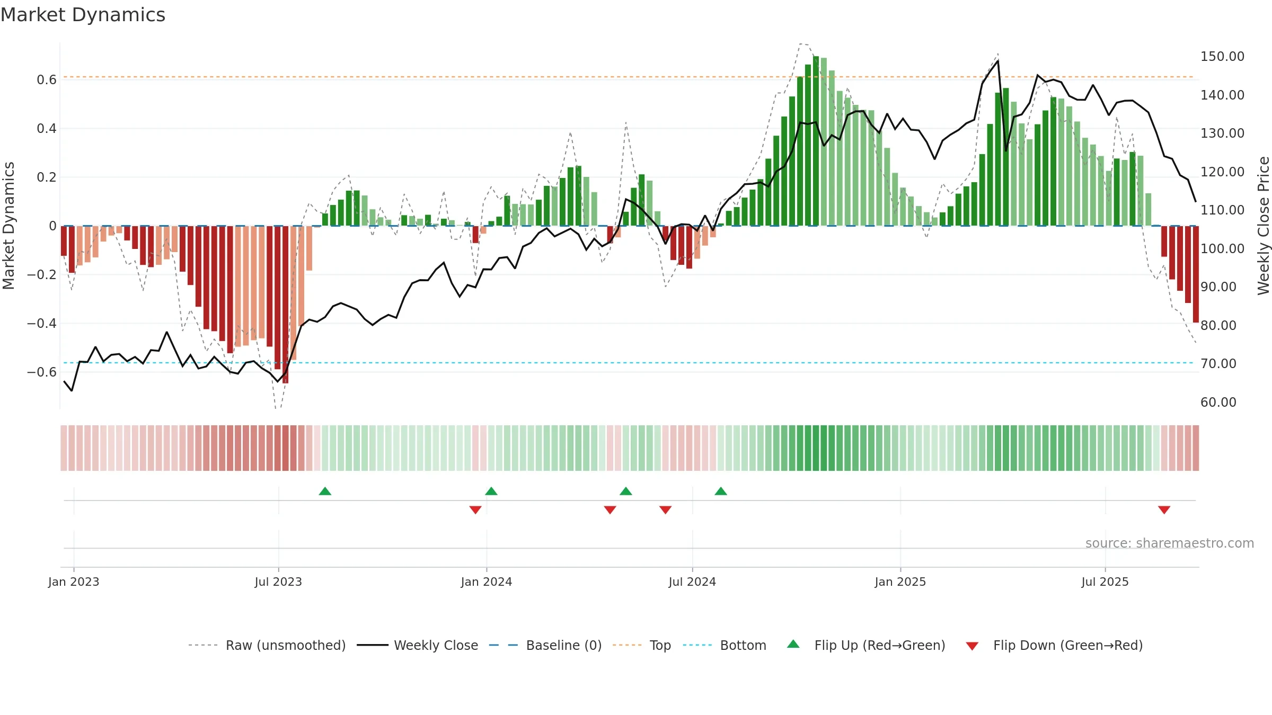Click the green Flip Up marker near August 2023

(325, 491)
